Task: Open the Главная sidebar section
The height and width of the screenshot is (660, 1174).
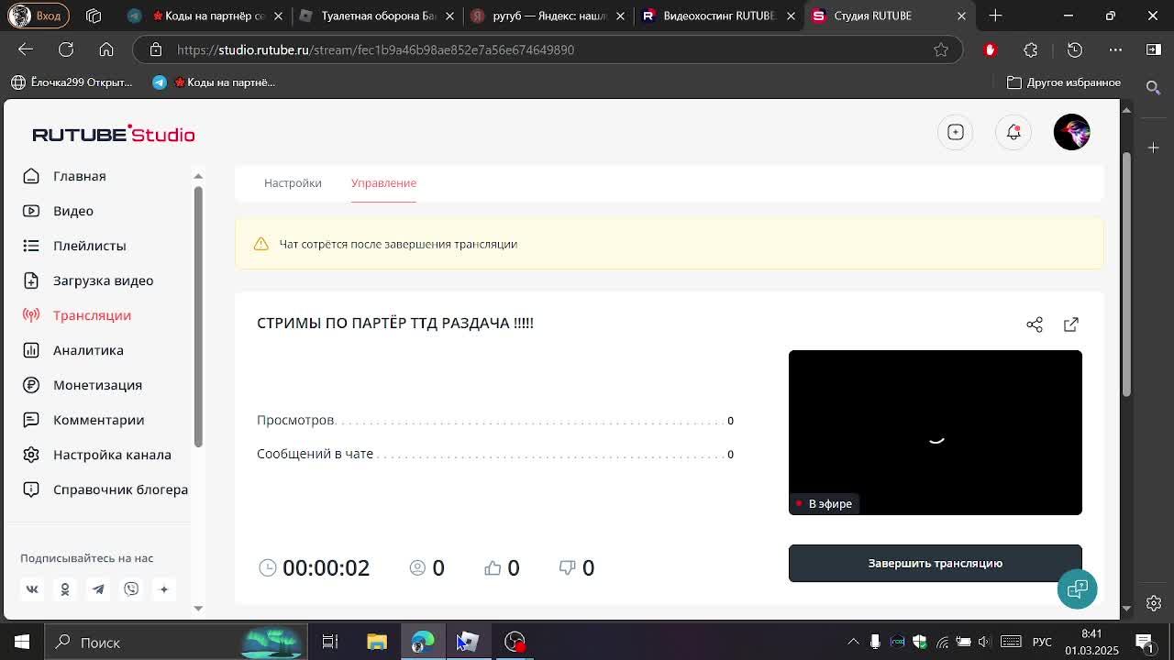Action: click(x=79, y=176)
